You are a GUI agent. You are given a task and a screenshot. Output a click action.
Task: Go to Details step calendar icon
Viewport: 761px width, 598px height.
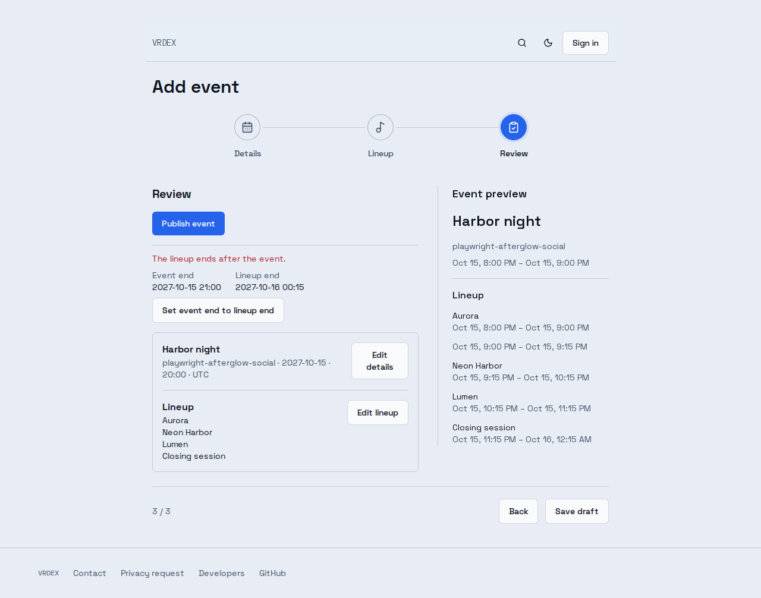(247, 127)
